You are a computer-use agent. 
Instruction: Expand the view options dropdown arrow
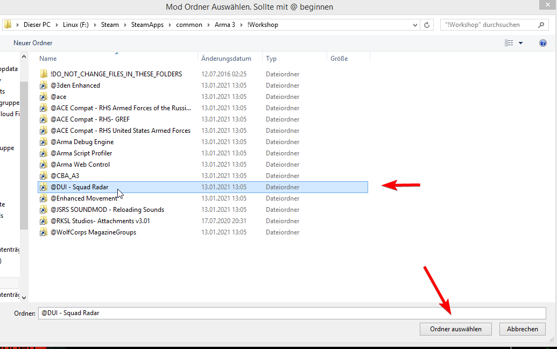pos(520,43)
